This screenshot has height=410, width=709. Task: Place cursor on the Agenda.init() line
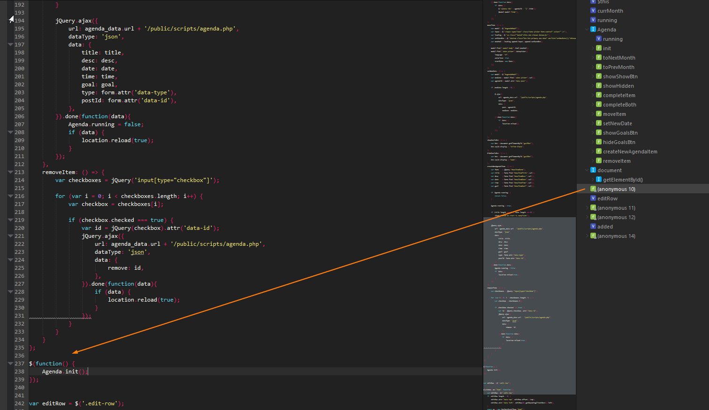tap(66, 371)
